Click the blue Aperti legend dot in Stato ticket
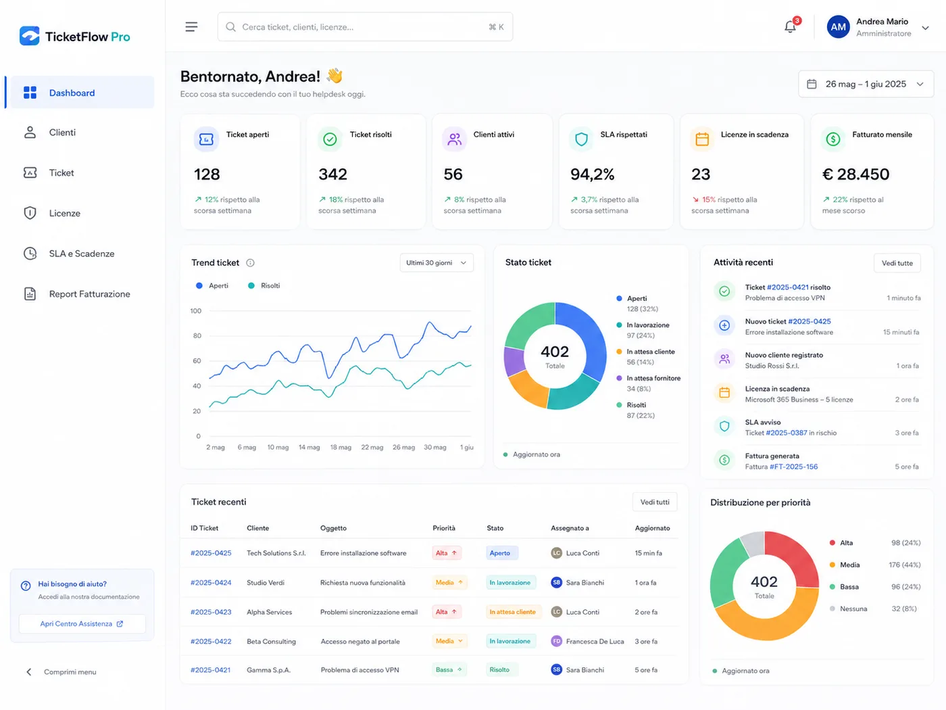The width and height of the screenshot is (946, 710). (x=619, y=298)
